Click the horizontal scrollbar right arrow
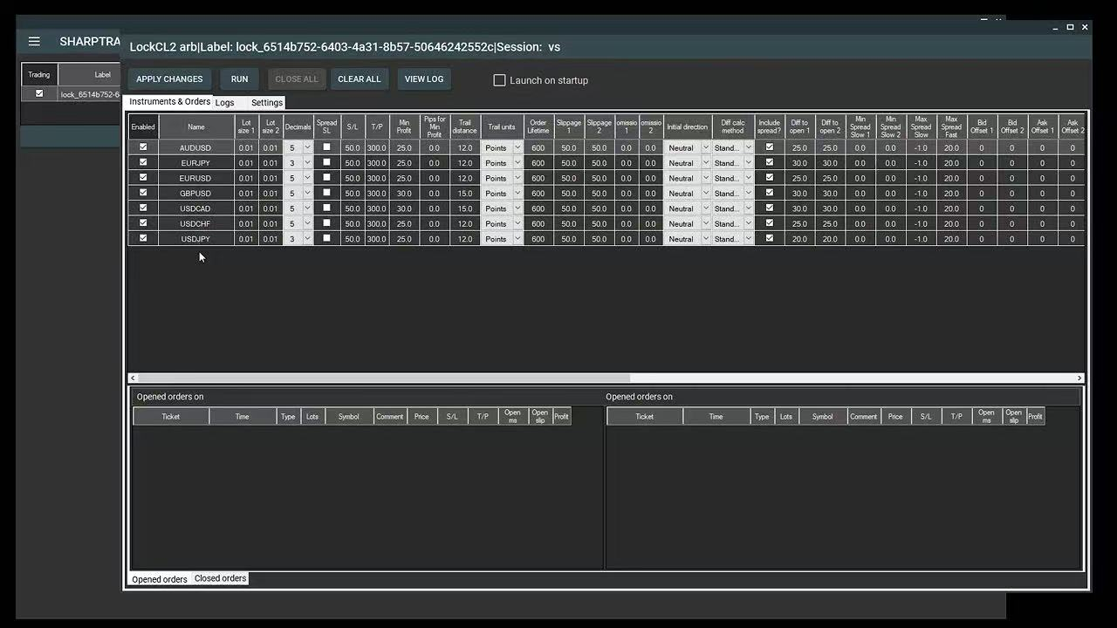This screenshot has width=1117, height=628. 1079,378
